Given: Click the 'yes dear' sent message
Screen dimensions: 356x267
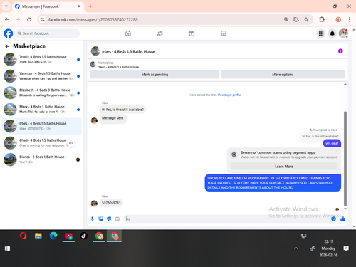Looking at the screenshot, I should coord(332,143).
